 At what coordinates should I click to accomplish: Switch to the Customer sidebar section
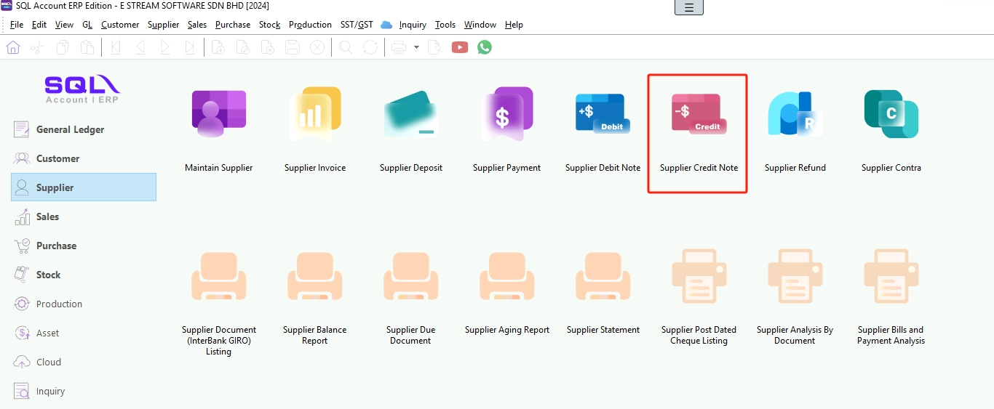pyautogui.click(x=57, y=158)
